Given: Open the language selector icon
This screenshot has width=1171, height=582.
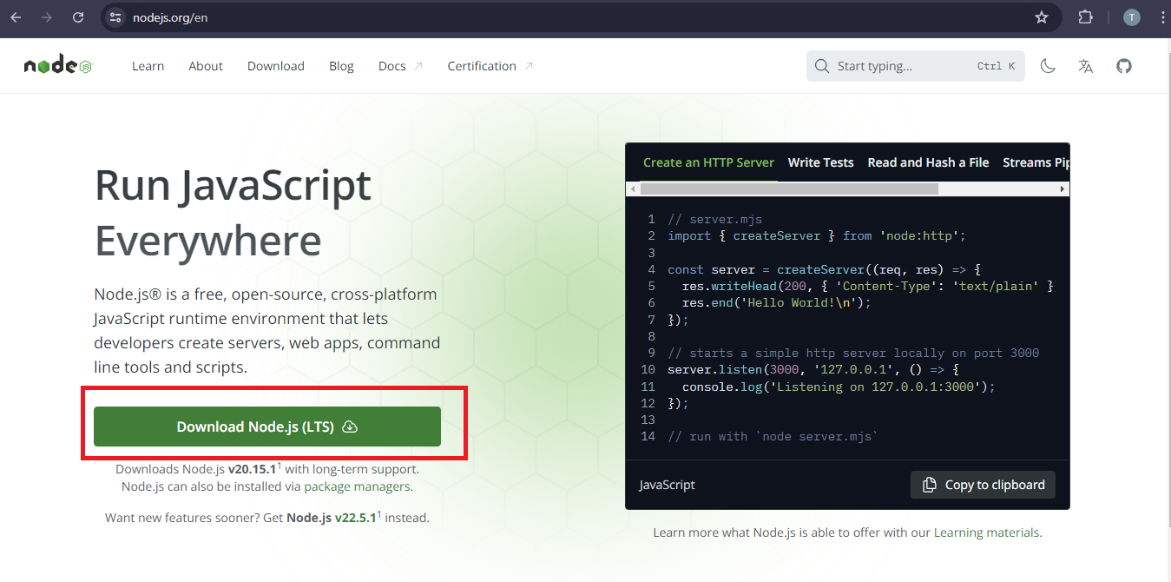Looking at the screenshot, I should click(x=1086, y=66).
